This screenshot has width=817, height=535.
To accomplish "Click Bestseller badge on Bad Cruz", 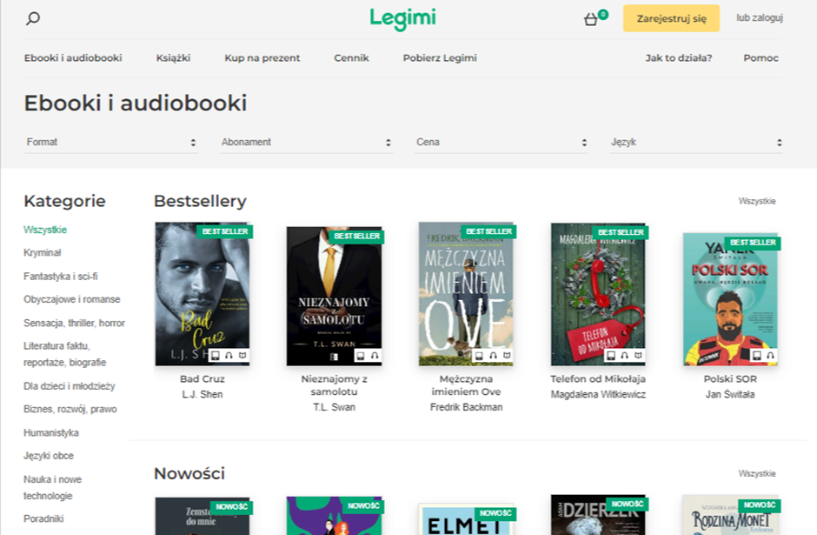I will [x=224, y=231].
